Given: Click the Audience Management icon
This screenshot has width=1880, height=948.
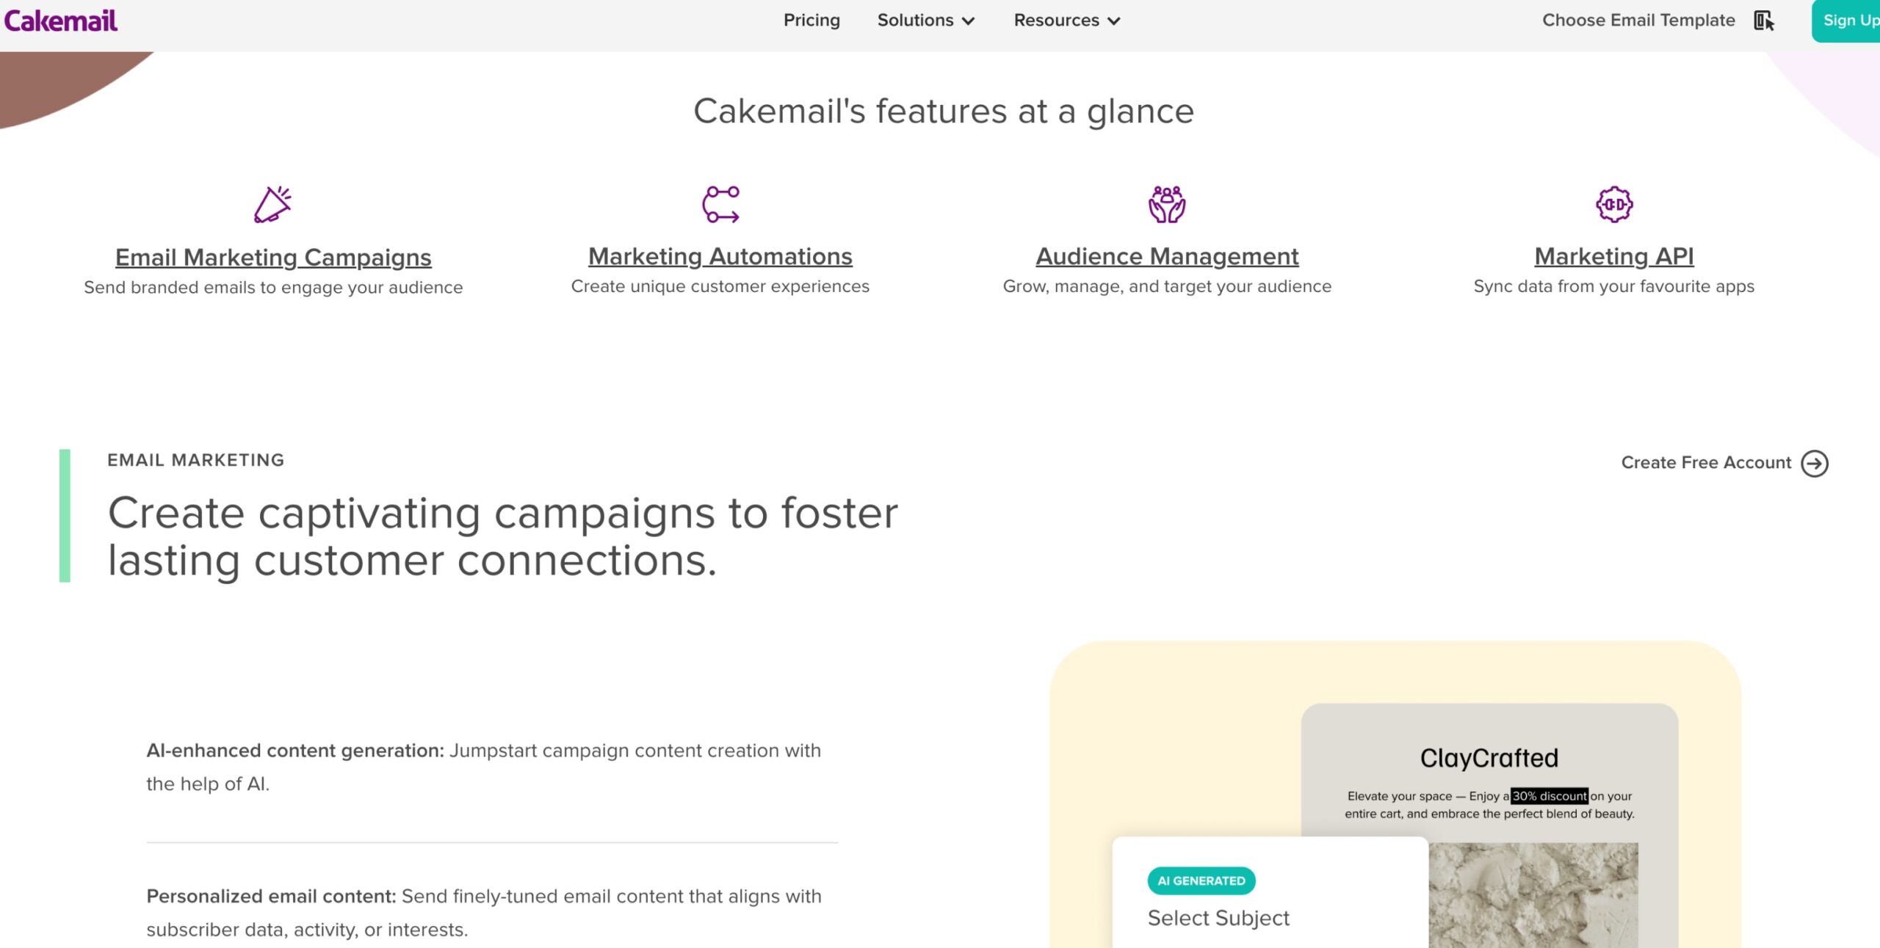Looking at the screenshot, I should pos(1168,205).
